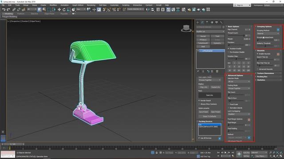Activate the Select and Scale tool

69,10
